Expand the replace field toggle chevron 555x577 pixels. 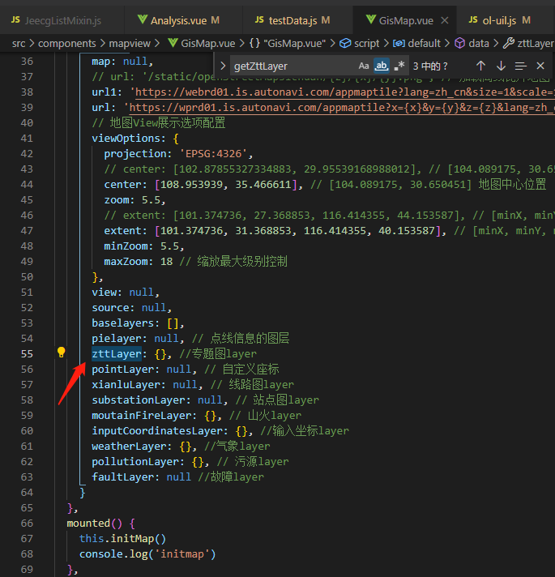(223, 66)
